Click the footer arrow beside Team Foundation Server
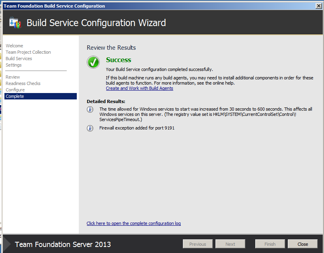Image resolution: width=324 pixels, height=253 pixels. click(6, 244)
